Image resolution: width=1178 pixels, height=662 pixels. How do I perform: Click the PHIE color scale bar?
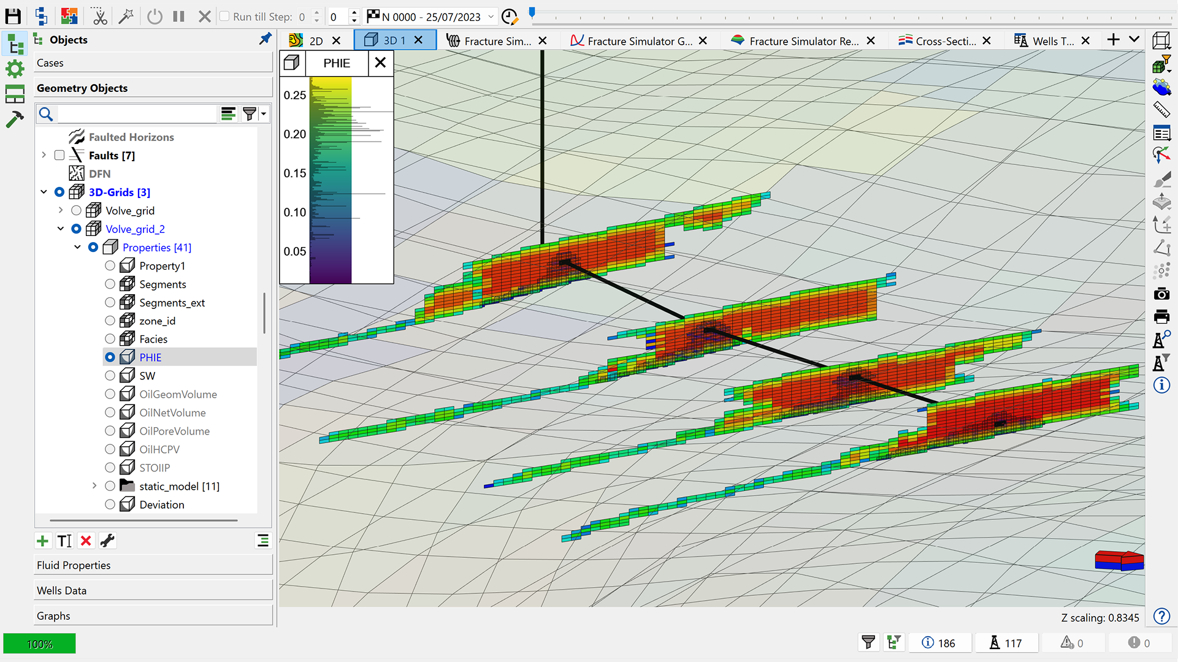coord(331,179)
